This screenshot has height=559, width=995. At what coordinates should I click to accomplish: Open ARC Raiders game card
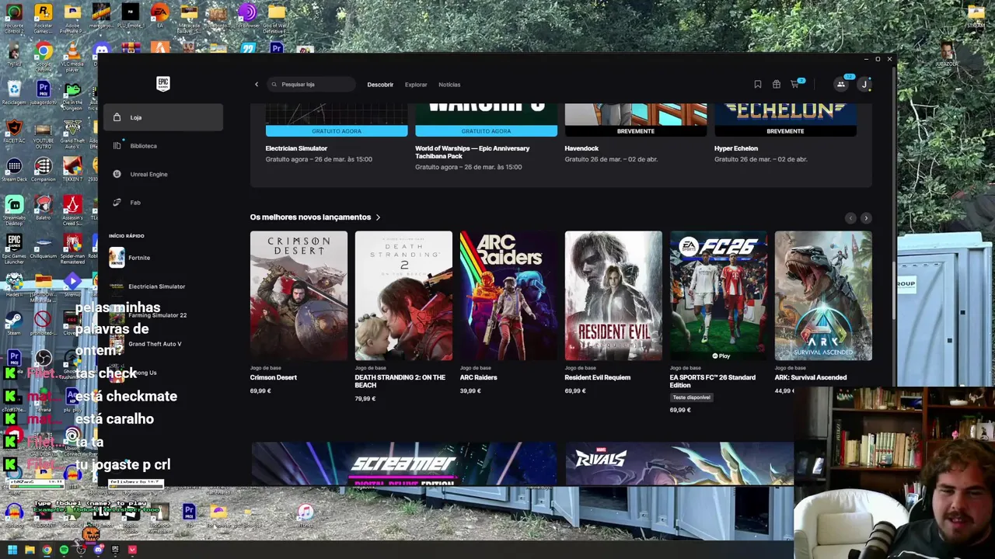pyautogui.click(x=508, y=296)
